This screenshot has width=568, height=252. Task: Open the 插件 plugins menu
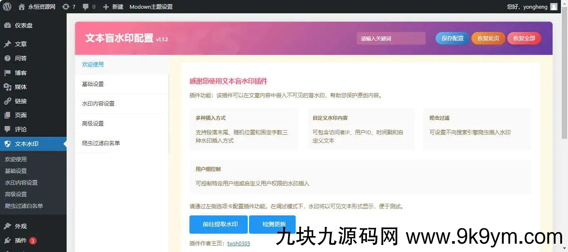(20, 240)
